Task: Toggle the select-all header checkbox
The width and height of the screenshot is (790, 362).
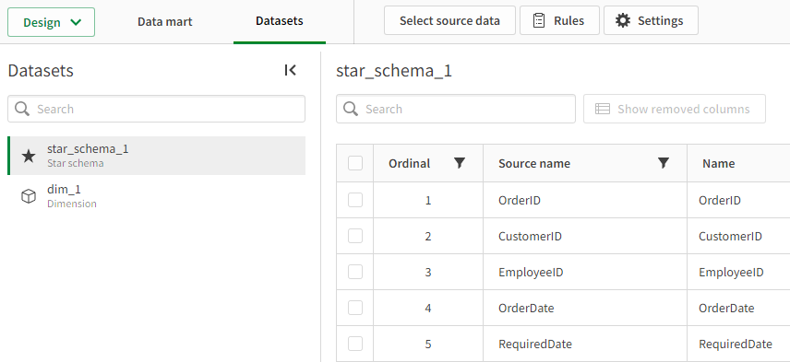Action: coord(355,163)
